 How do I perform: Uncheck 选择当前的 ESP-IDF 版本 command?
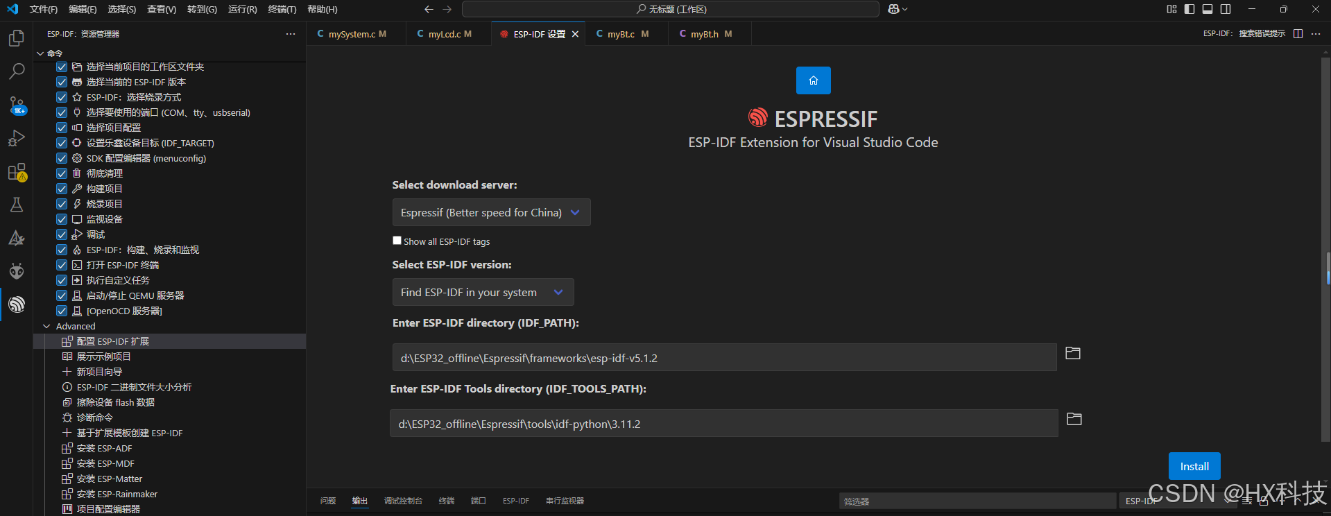click(62, 82)
